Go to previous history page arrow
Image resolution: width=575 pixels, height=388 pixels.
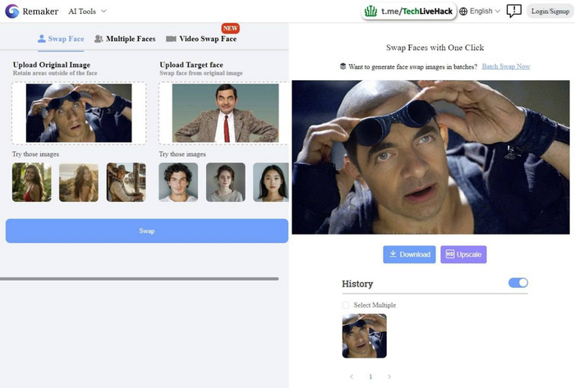click(x=352, y=377)
